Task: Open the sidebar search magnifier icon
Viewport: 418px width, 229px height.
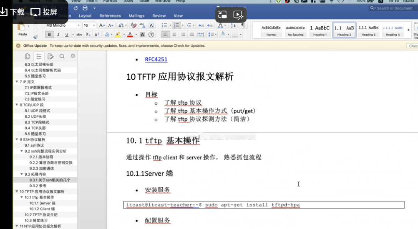Action: tap(62, 56)
